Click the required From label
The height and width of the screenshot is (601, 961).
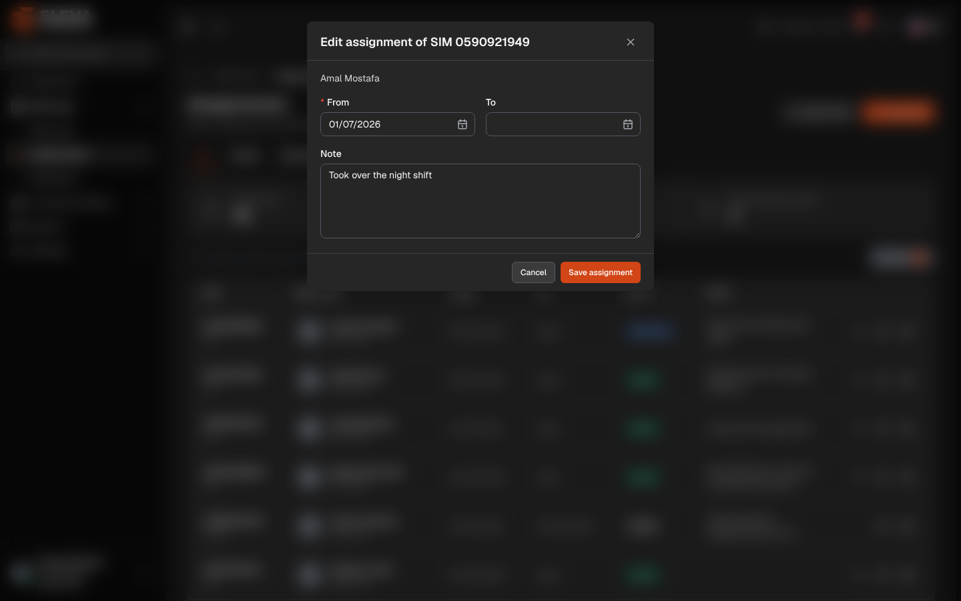pos(335,102)
